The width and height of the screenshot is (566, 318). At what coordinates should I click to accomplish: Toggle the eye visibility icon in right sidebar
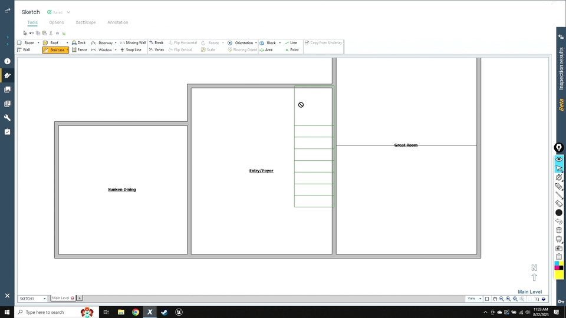[x=559, y=160]
